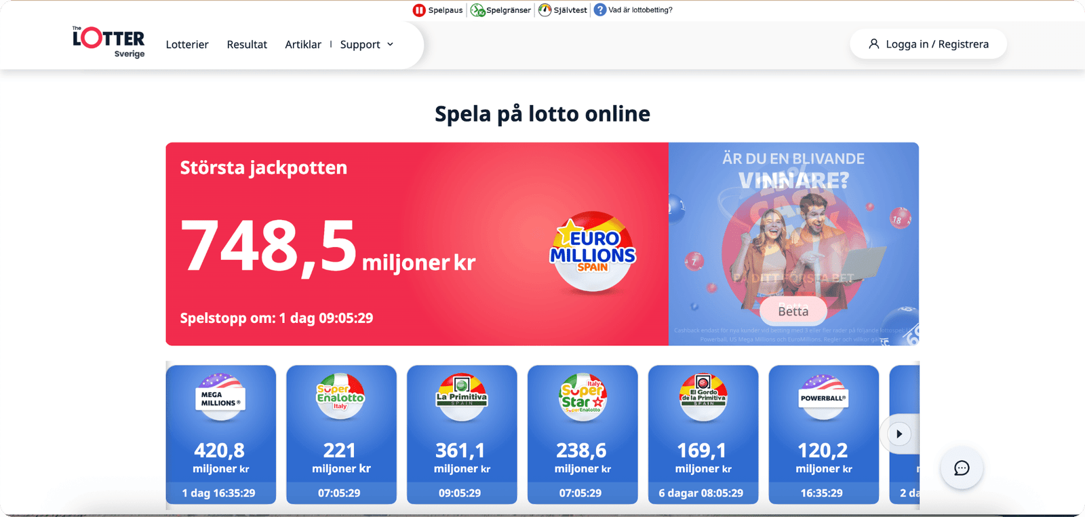Click the Betta button on promo banner
Screen dimensions: 1085x517
[x=793, y=311]
